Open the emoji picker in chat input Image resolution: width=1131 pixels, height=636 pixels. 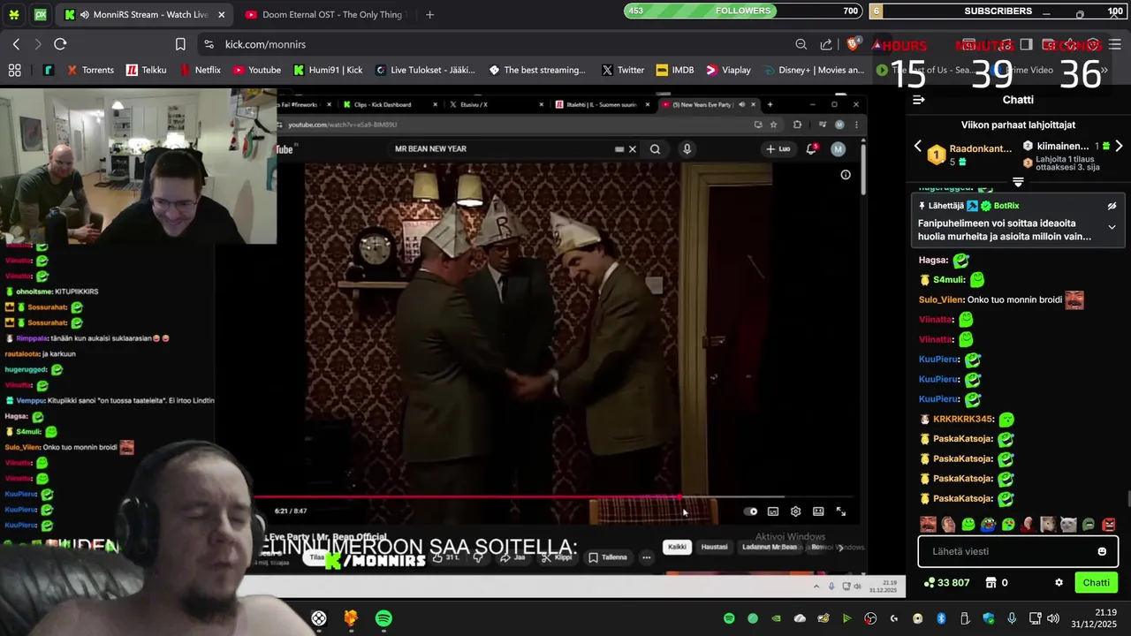[1102, 551]
